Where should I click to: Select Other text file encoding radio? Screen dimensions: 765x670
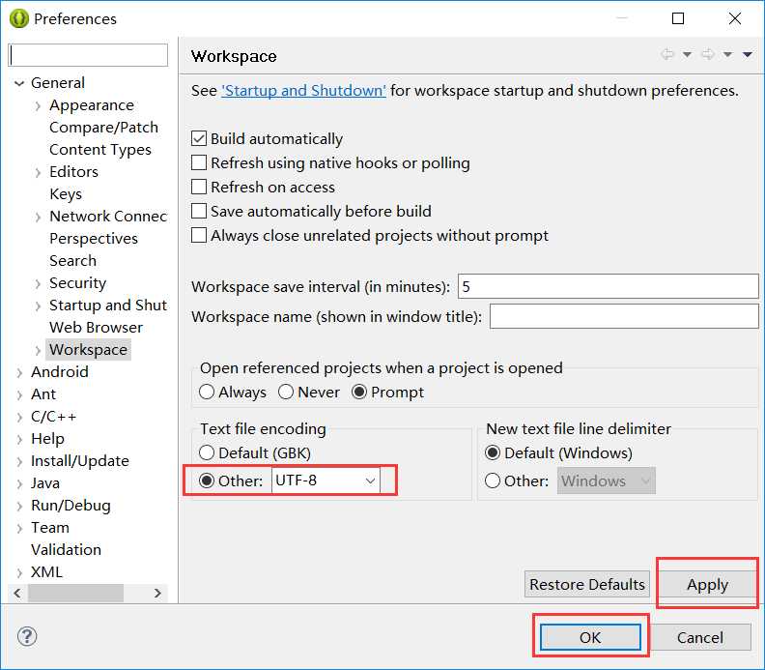click(x=207, y=481)
